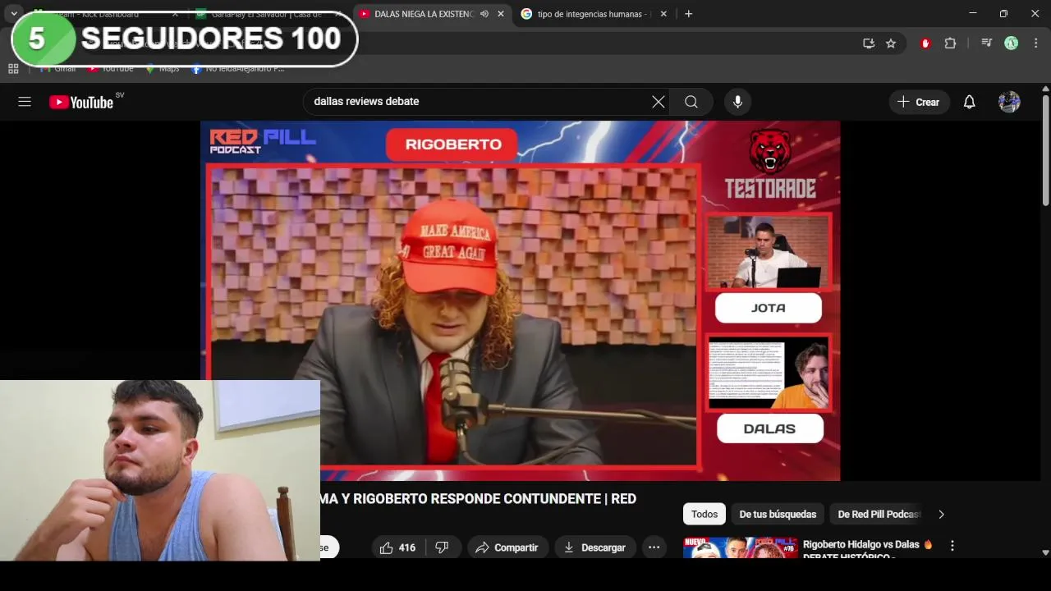The image size is (1051, 591).
Task: Click the video player to pause
Action: 520,300
